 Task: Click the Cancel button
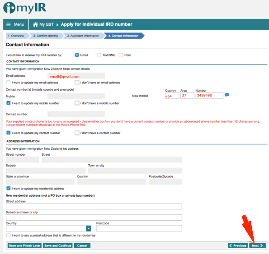(x=82, y=245)
